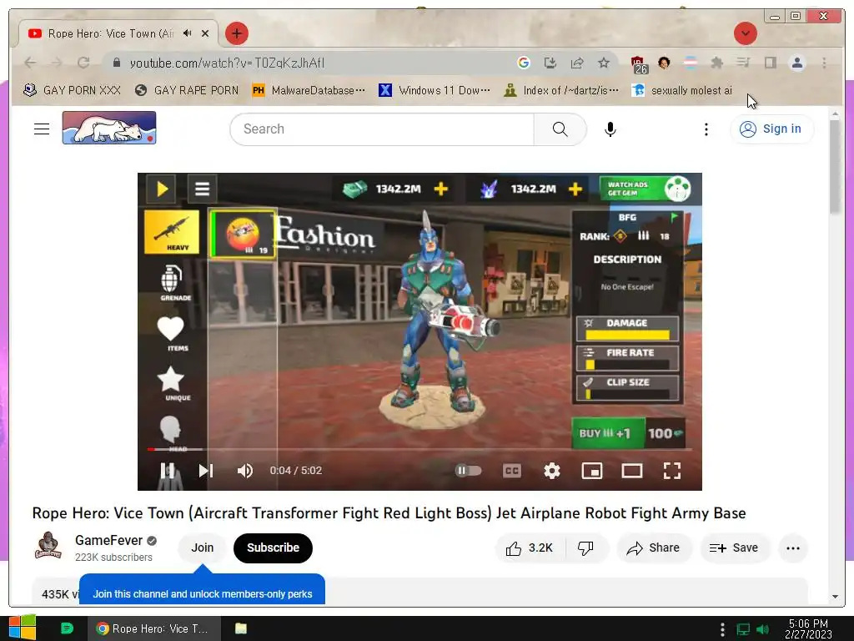Open the YouTube hamburger guide menu
This screenshot has height=641, width=854.
click(42, 129)
